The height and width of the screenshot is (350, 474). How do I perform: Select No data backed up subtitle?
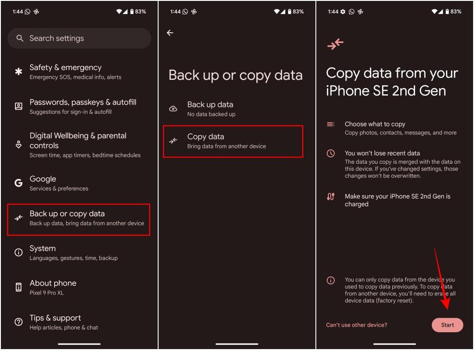[x=211, y=114]
